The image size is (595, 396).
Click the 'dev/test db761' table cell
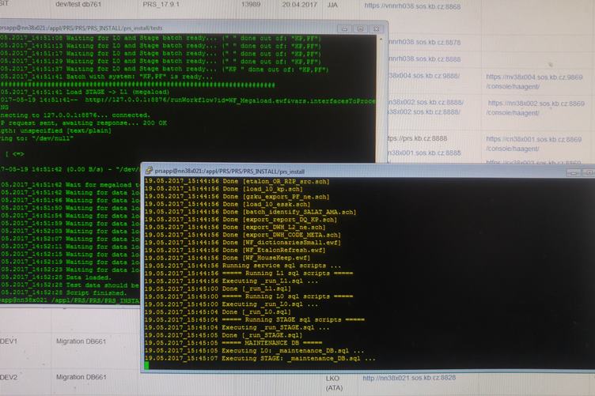pyautogui.click(x=78, y=4)
